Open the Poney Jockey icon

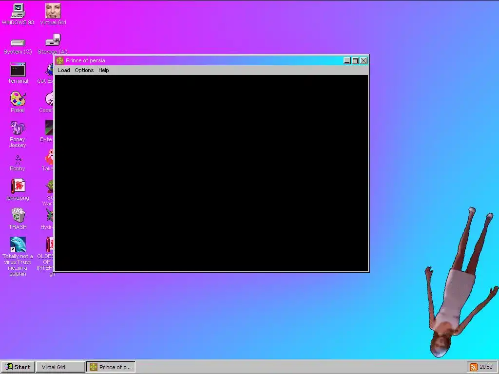(x=18, y=134)
